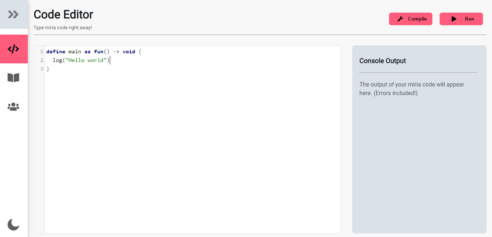Click the Console Output heading

point(383,61)
